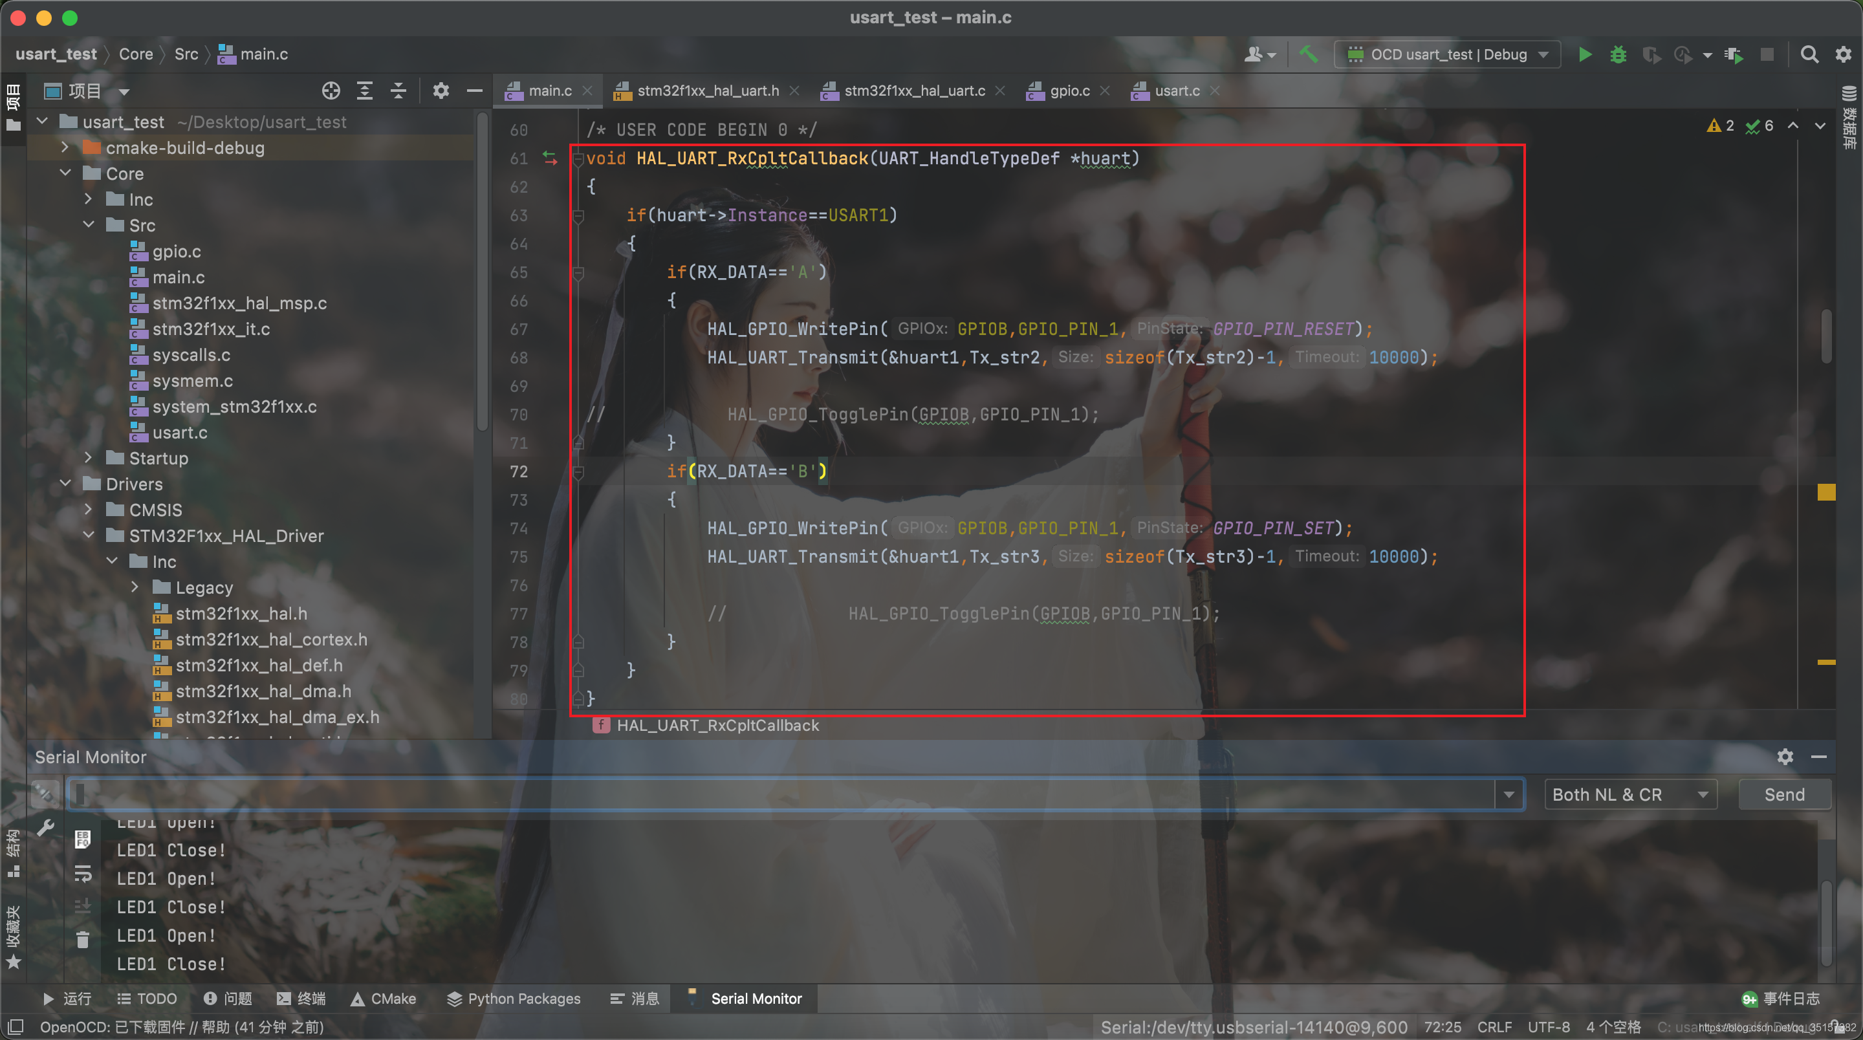Start debugging with the bug icon
1863x1040 pixels.
point(1618,54)
